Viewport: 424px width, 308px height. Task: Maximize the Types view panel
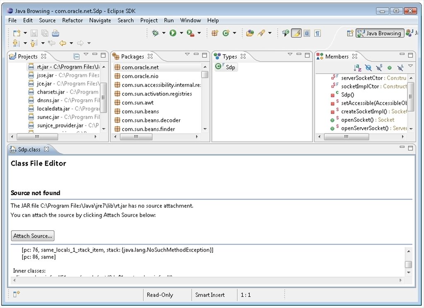click(307, 55)
